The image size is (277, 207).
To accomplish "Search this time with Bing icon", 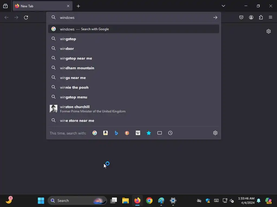I will [116, 133].
